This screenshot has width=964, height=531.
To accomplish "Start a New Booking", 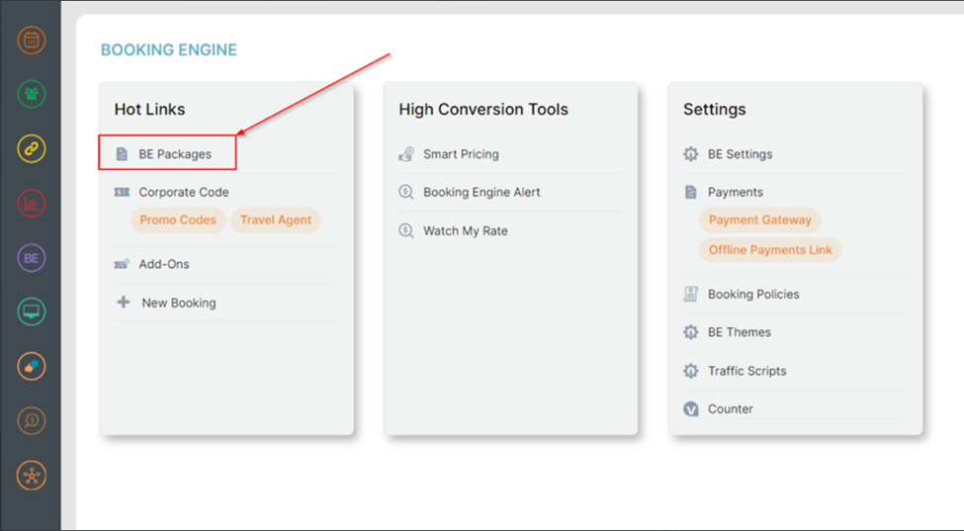I will 178,303.
